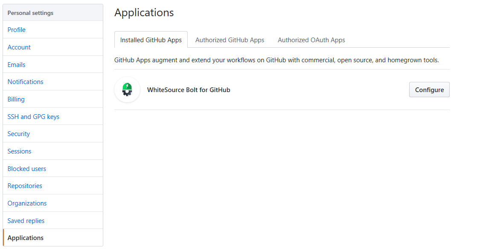Switch to Installed GitHub Apps tab
Image resolution: width=483 pixels, height=249 pixels.
tap(151, 40)
